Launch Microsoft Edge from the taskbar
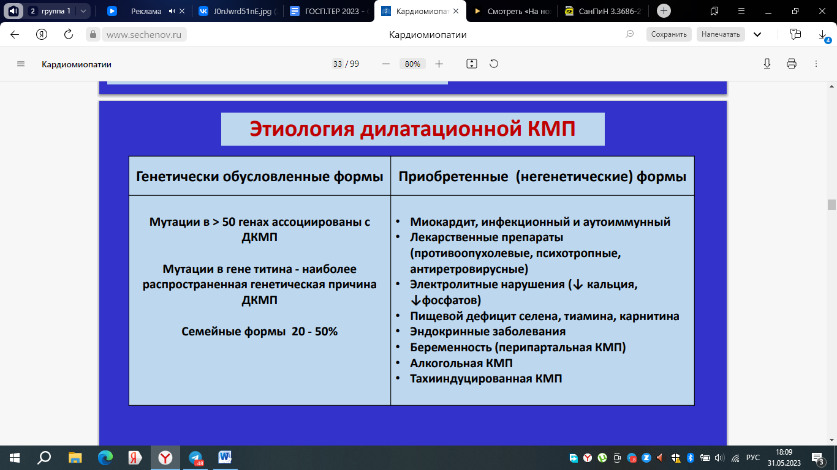The width and height of the screenshot is (837, 470). 105,457
